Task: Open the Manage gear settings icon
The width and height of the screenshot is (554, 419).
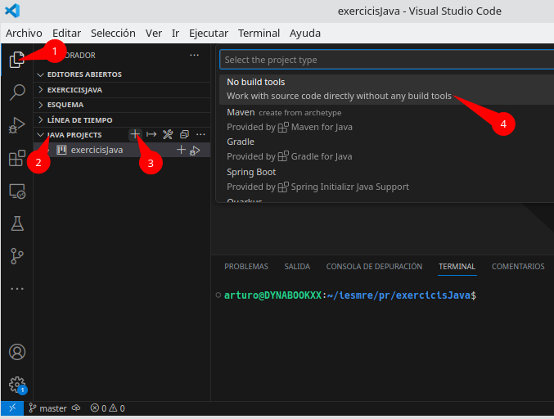Action: pos(17,385)
